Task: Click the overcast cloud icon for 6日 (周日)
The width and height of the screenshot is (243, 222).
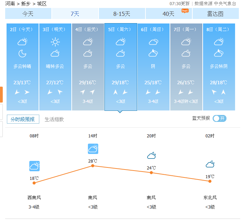Action: 153,42
